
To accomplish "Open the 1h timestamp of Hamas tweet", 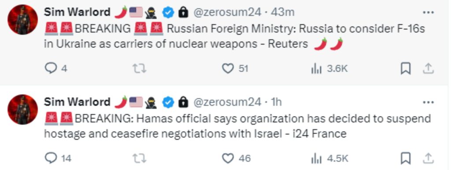I will click(x=277, y=102).
